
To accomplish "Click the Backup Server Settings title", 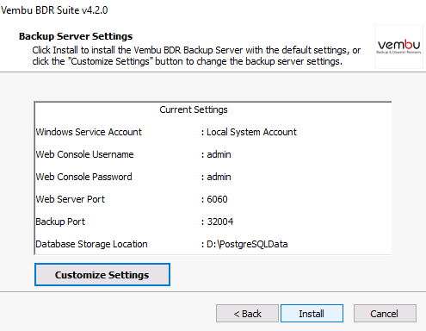I will tap(76, 36).
